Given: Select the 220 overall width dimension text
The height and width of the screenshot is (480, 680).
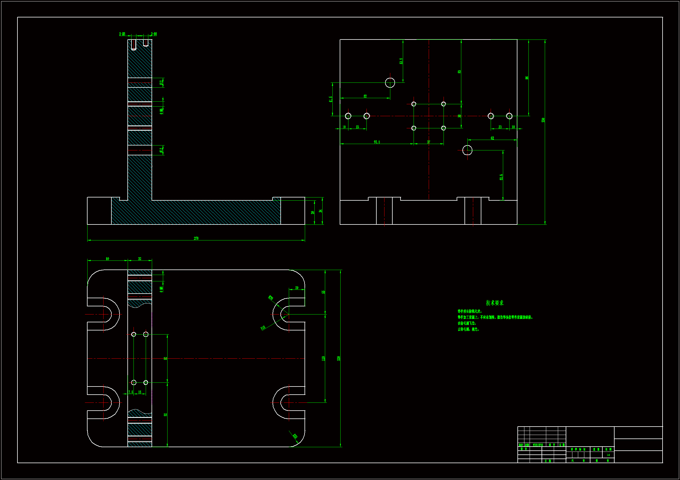Looking at the screenshot, I should point(339,358).
